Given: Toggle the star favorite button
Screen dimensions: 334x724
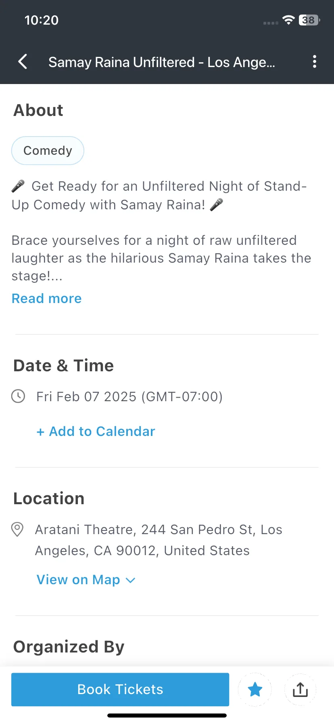Looking at the screenshot, I should (255, 689).
